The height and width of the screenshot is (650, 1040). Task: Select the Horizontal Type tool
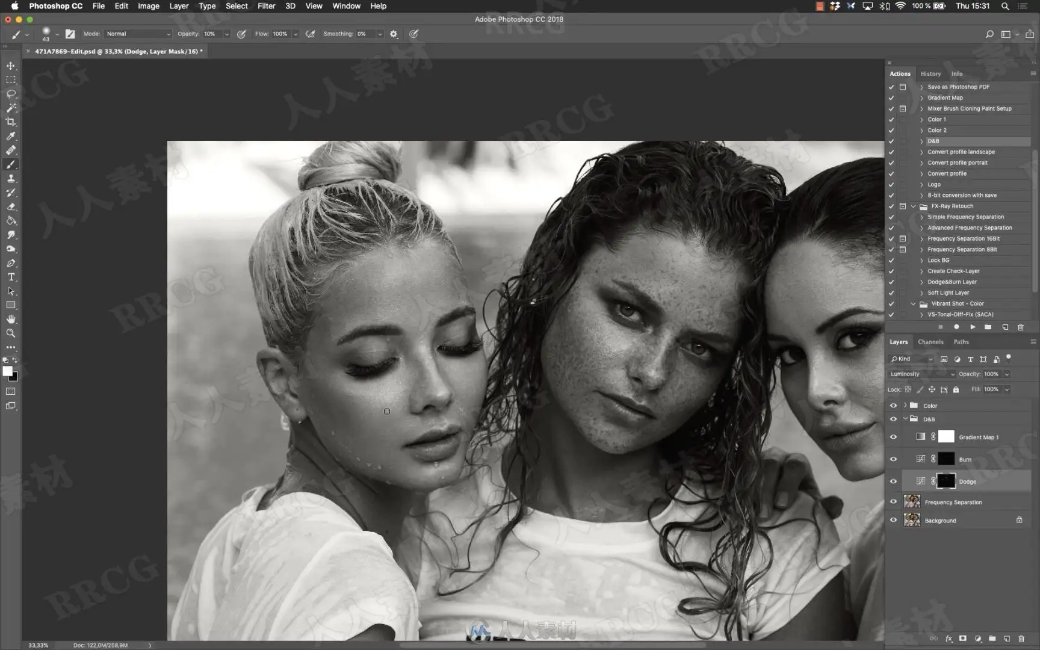(11, 277)
